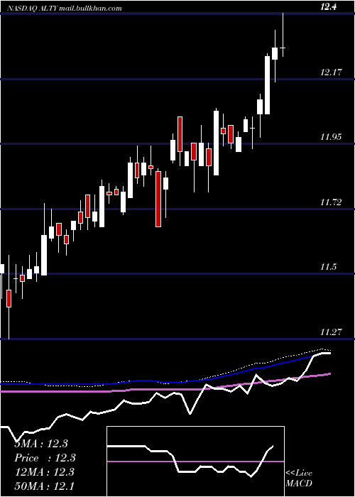Screen dimensions: 355x497
Task: Click the 11.95 price axis label
Action: point(331,137)
